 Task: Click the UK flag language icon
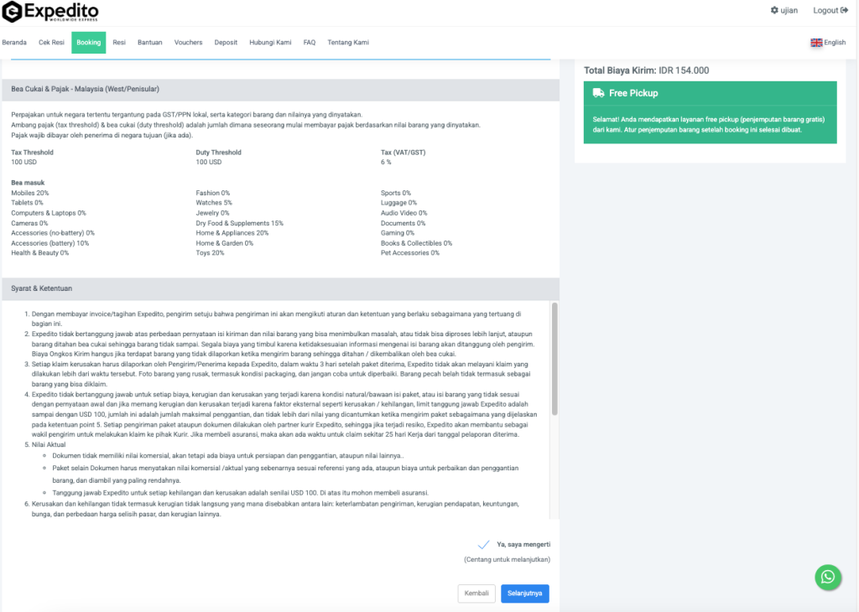point(816,43)
